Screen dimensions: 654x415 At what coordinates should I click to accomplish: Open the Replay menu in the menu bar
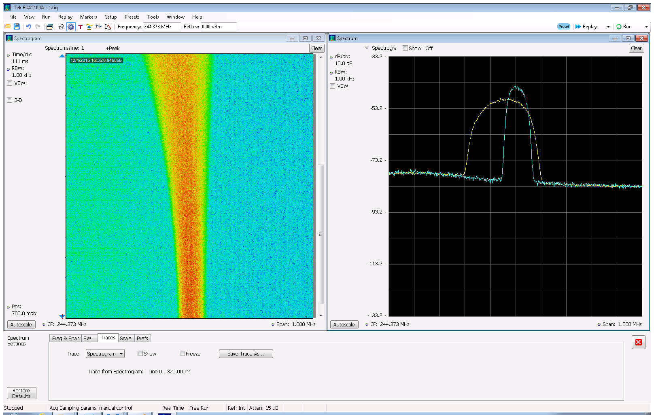click(x=65, y=17)
